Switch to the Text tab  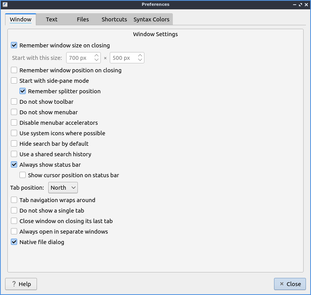coord(51,19)
